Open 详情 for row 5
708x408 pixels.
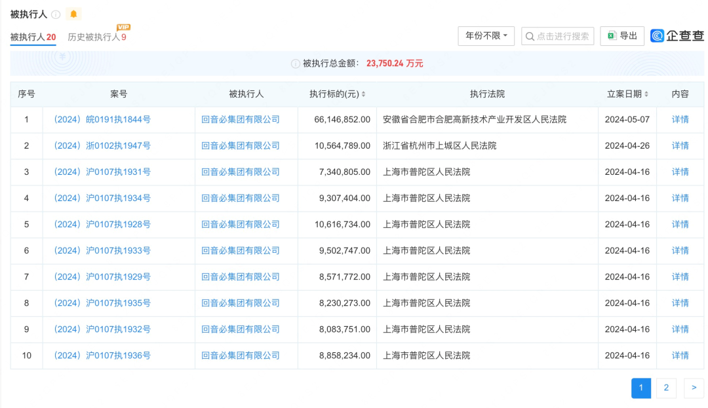[x=680, y=225]
